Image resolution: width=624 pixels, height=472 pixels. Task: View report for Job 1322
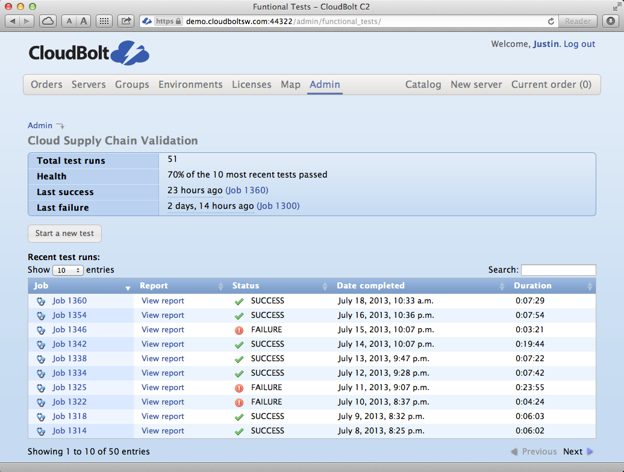163,402
